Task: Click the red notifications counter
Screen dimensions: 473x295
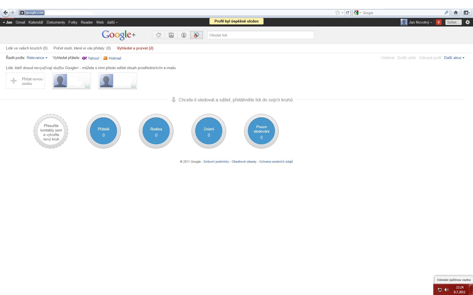Action: click(438, 22)
